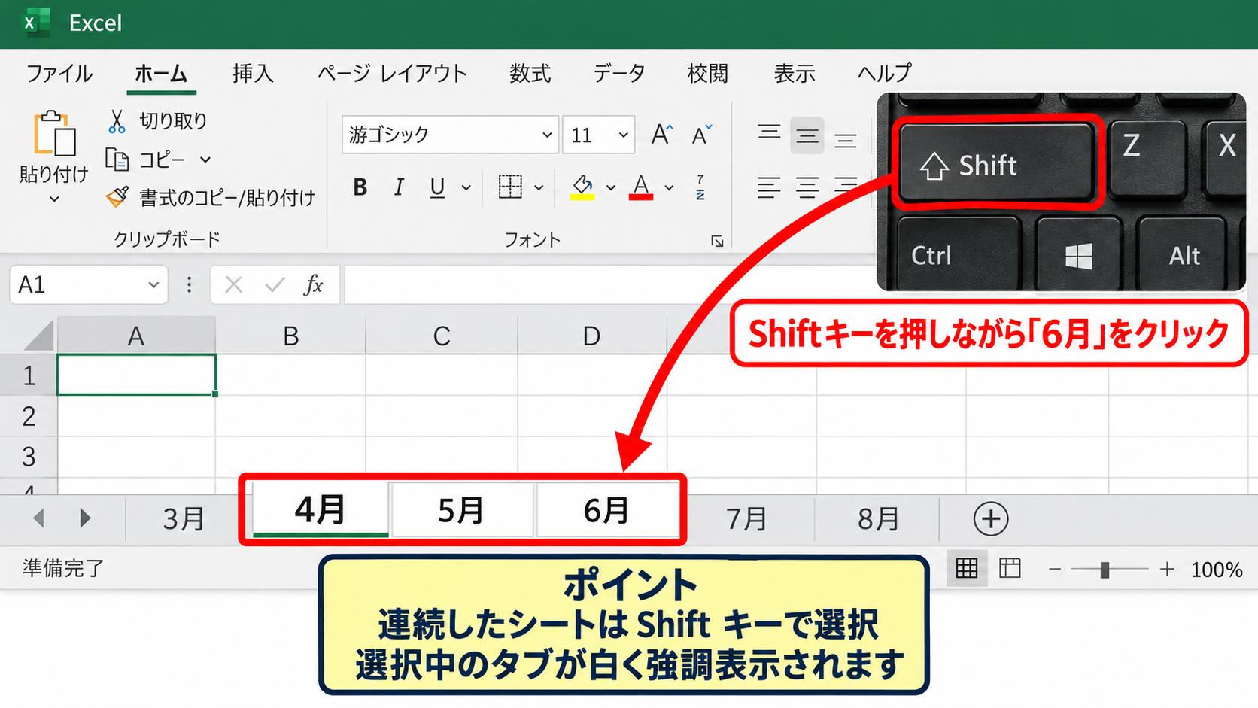Apply the Borders grid icon
The image size is (1258, 708).
click(510, 187)
